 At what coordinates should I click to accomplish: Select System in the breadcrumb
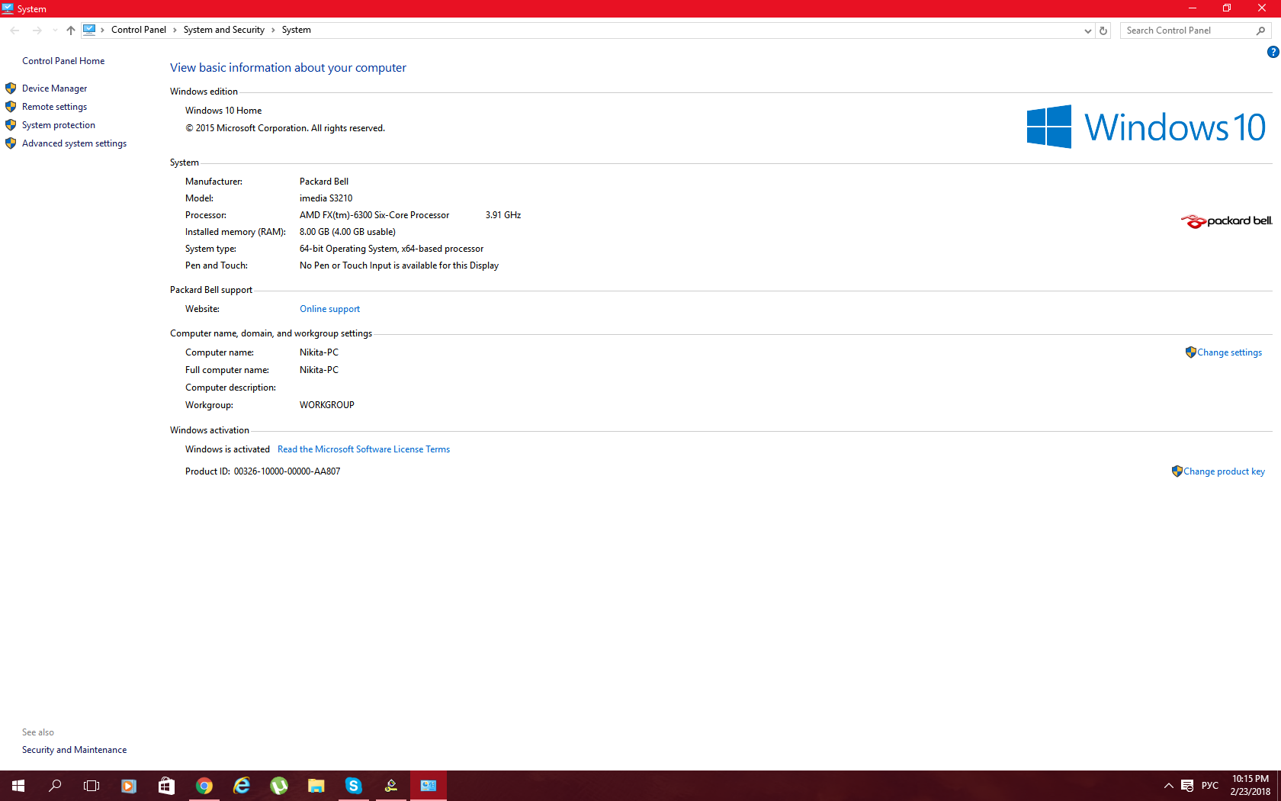click(x=296, y=30)
